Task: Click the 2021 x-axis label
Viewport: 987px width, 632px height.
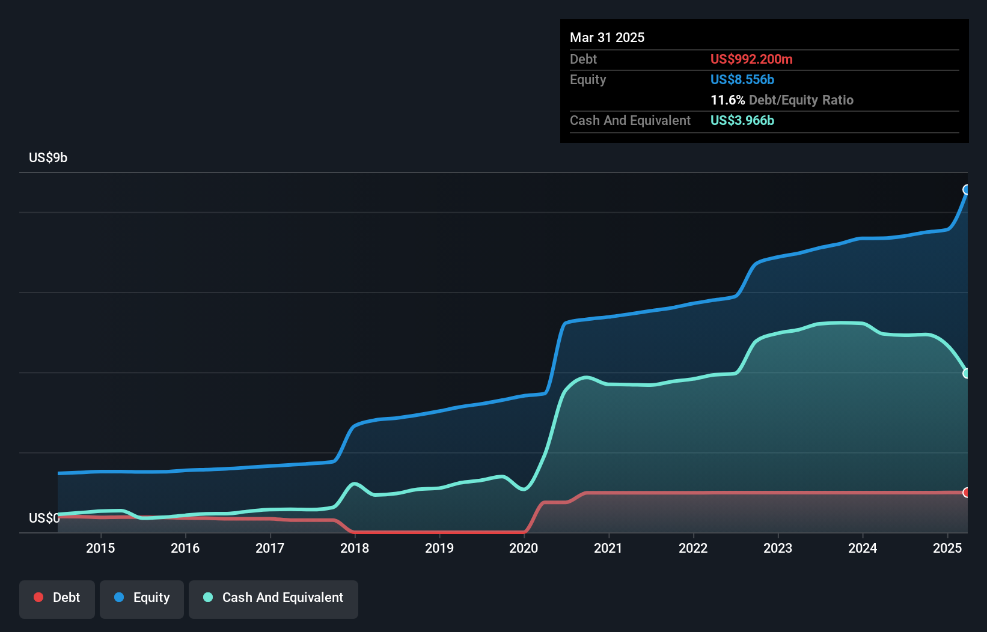Action: tap(608, 548)
